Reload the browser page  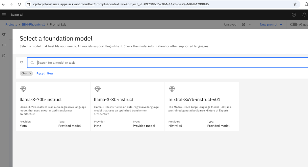coord(19,4)
